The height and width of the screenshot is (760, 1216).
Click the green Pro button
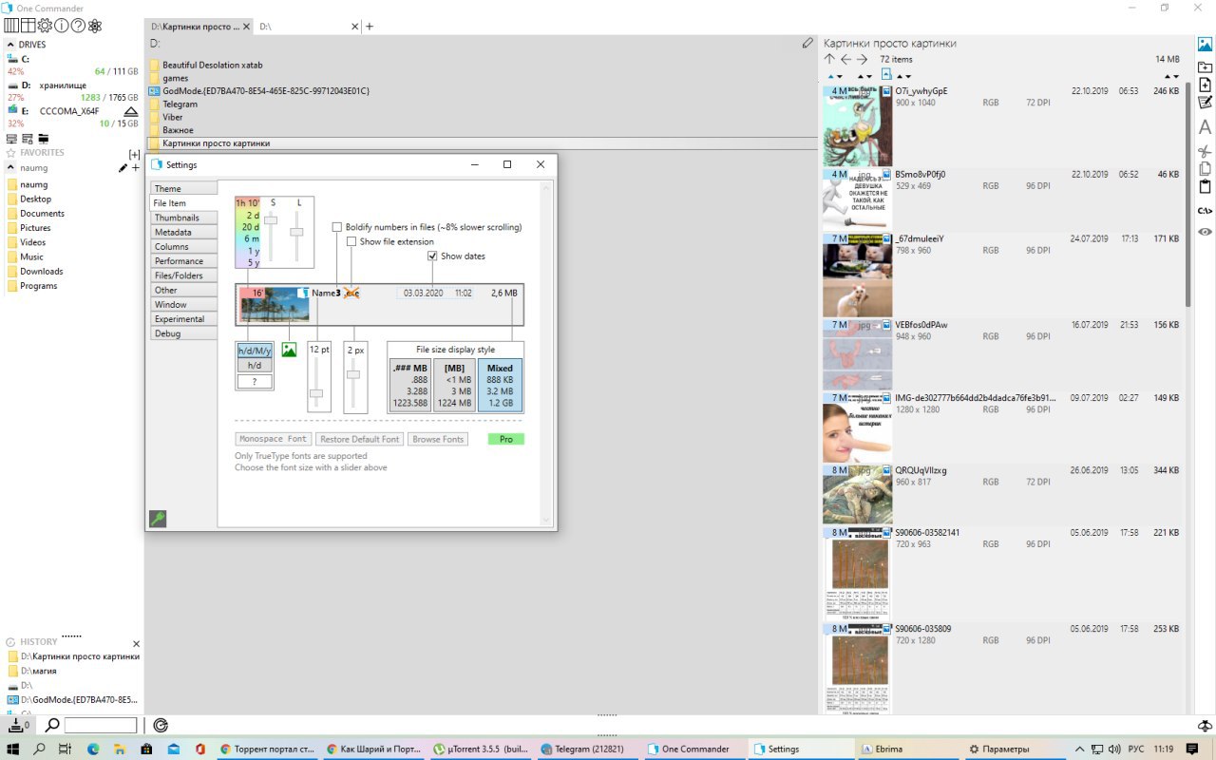(x=506, y=439)
